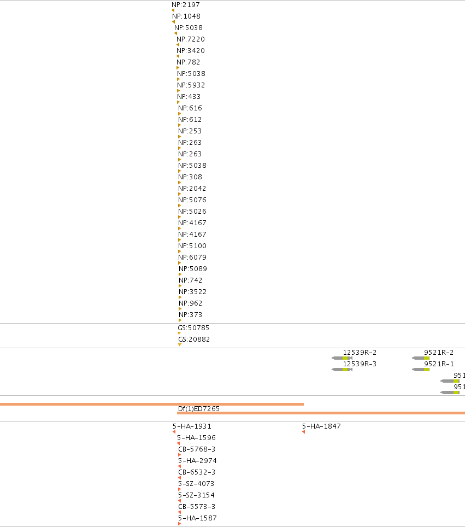This screenshot has height=527, width=465.
Task: Select the red triangle below 5-HA-1847
Action: pos(303,432)
